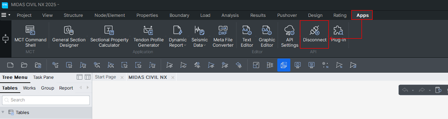Switch to the Design ribbon tab
The height and width of the screenshot is (119, 448).
click(x=315, y=15)
